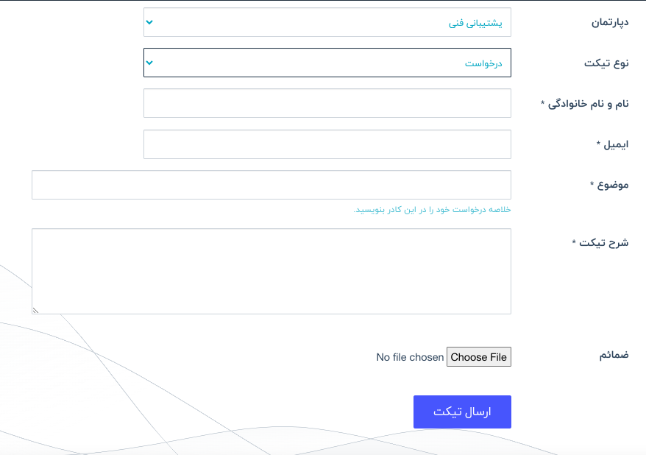Click the helper text below the subject field
The height and width of the screenshot is (455, 646).
click(x=432, y=210)
